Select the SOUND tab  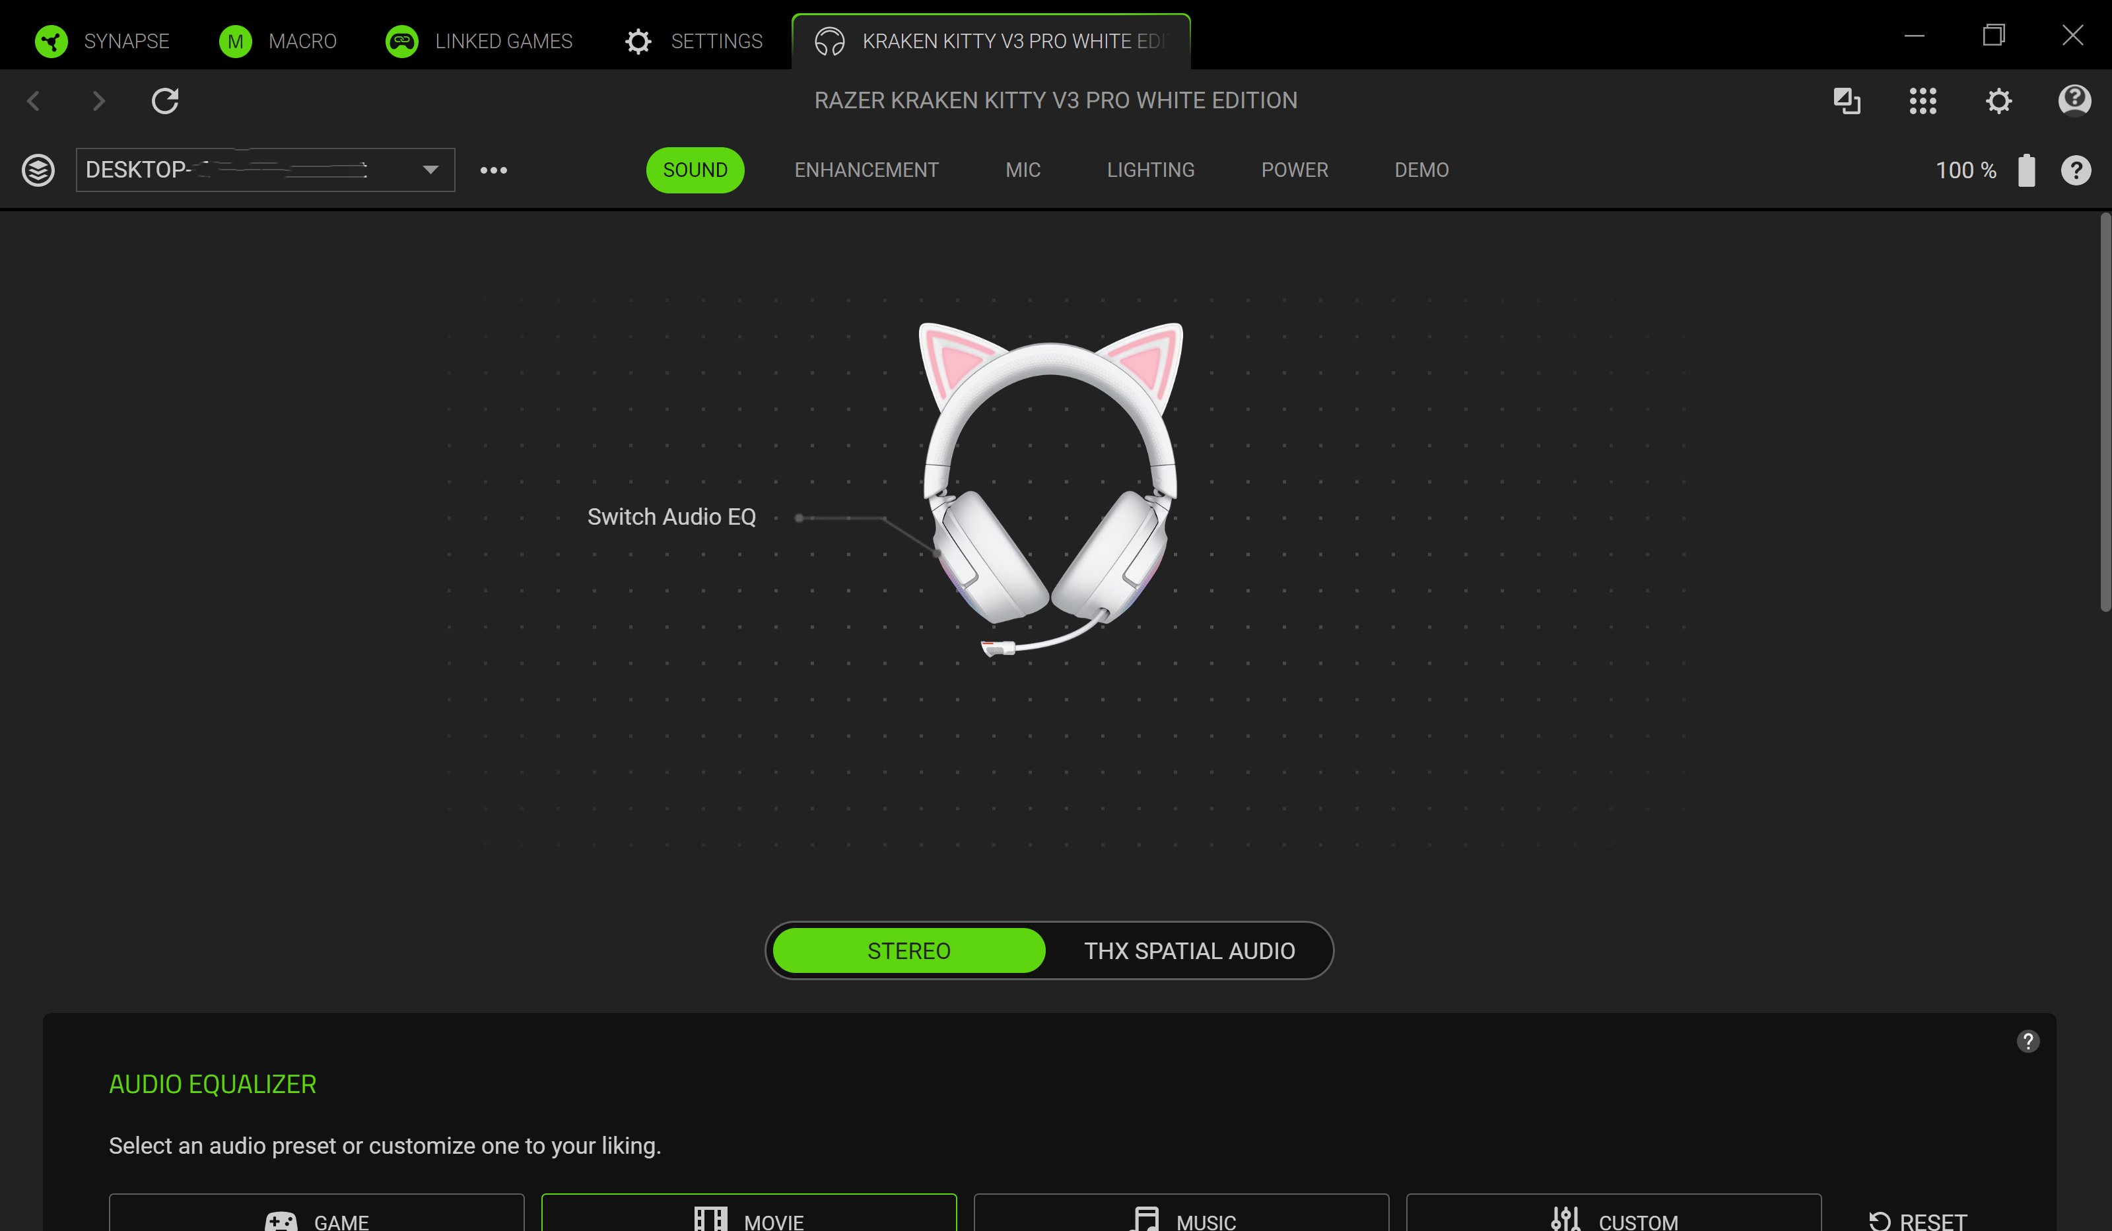coord(695,170)
